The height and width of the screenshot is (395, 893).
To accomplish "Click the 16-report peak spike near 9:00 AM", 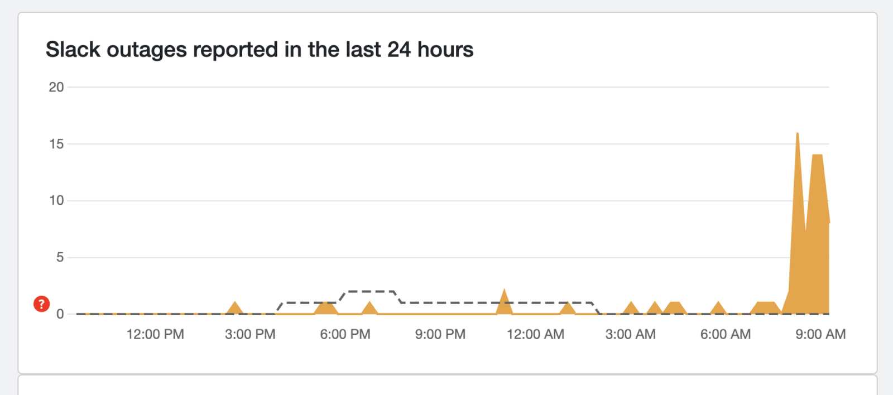I will (798, 167).
